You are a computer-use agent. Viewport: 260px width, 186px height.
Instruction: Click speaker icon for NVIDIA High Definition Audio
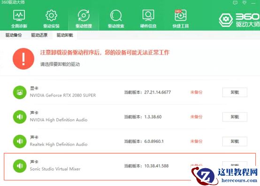[x=20, y=117]
